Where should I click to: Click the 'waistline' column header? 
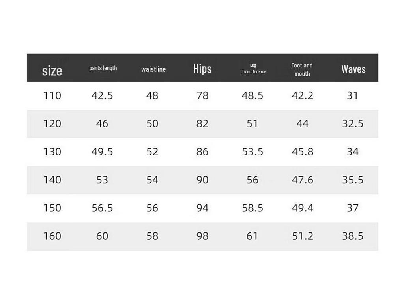click(153, 69)
